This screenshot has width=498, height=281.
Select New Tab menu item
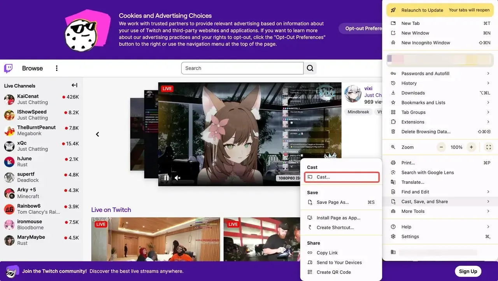440,23
